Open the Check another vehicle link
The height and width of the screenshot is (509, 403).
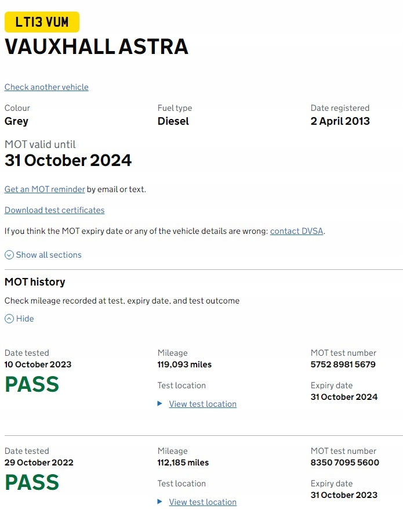click(x=46, y=87)
